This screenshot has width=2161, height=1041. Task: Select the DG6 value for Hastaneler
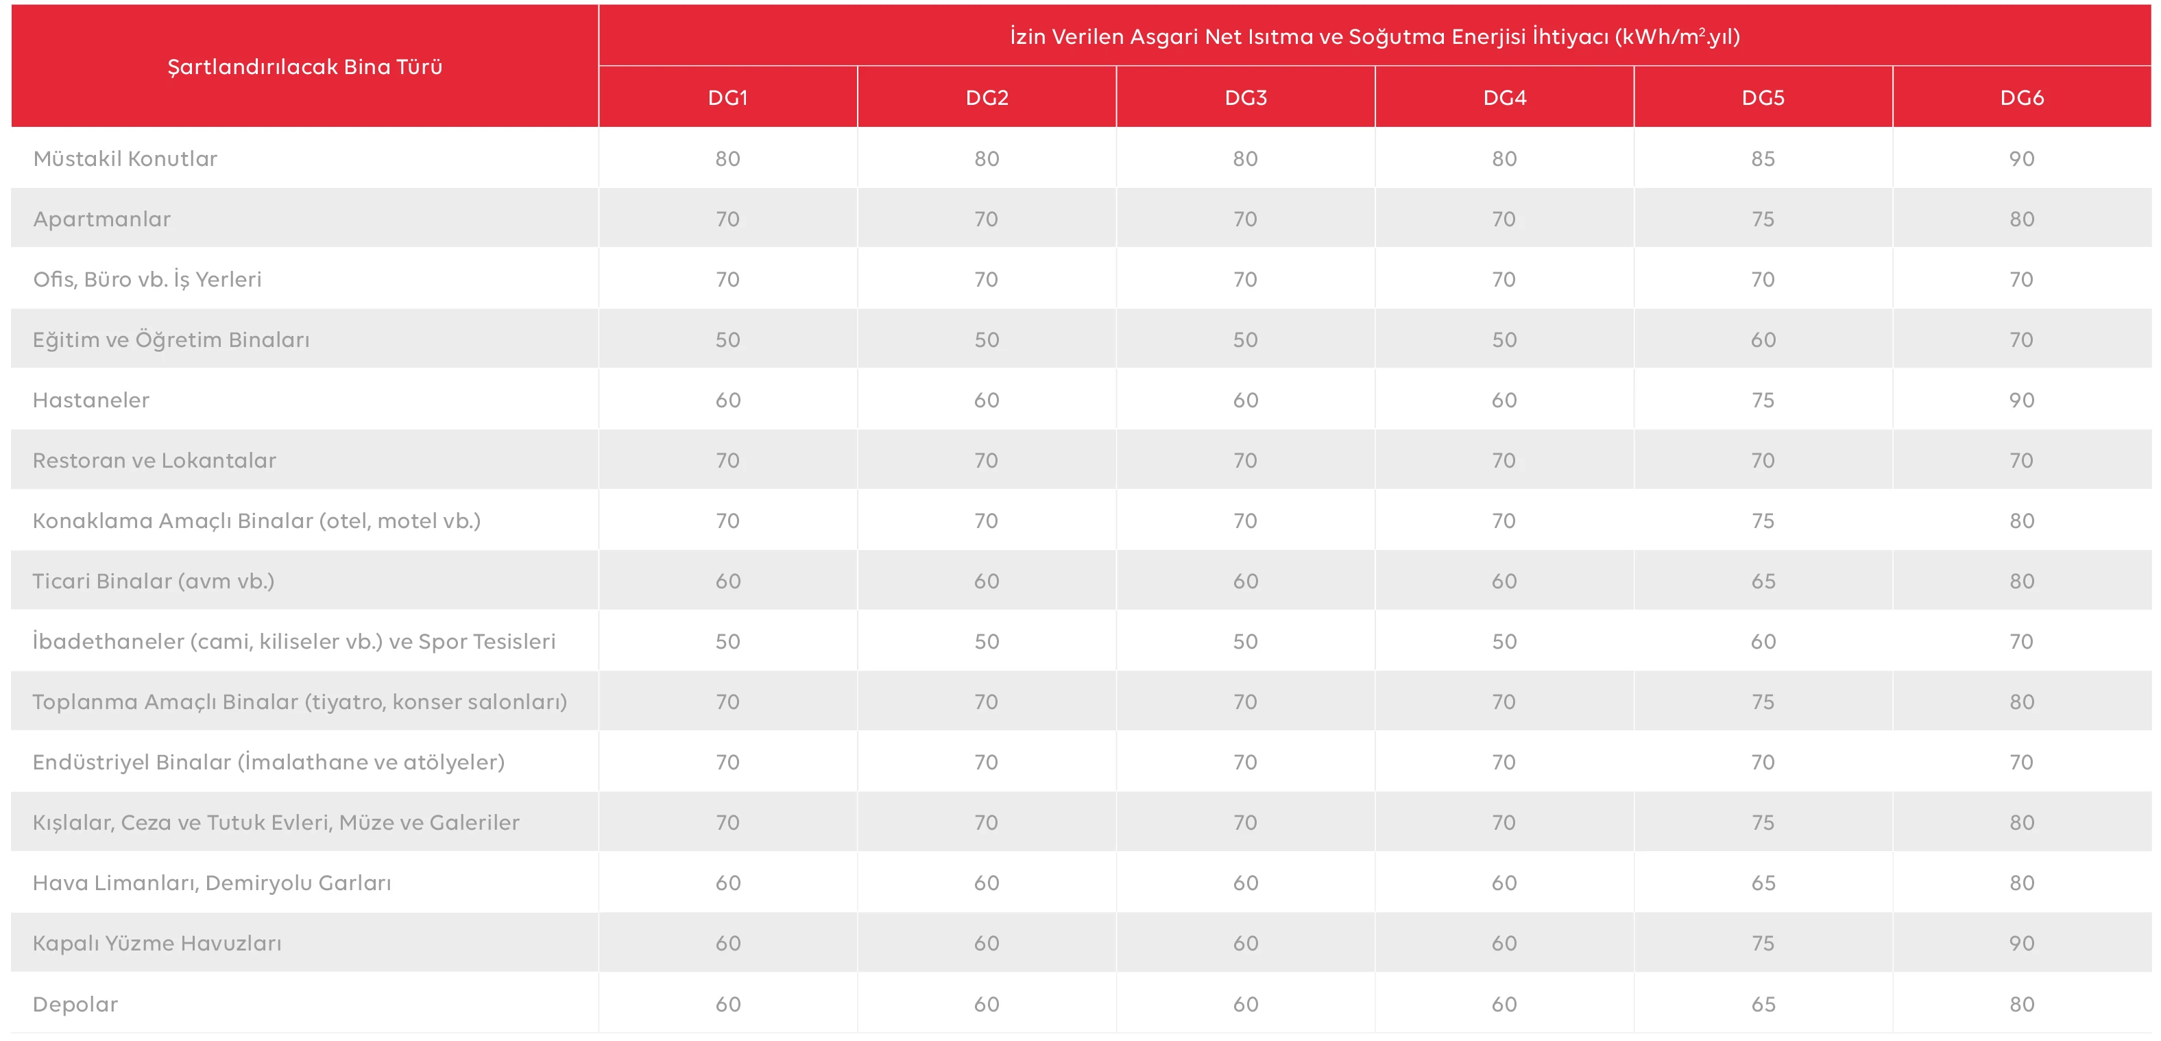click(x=2022, y=400)
